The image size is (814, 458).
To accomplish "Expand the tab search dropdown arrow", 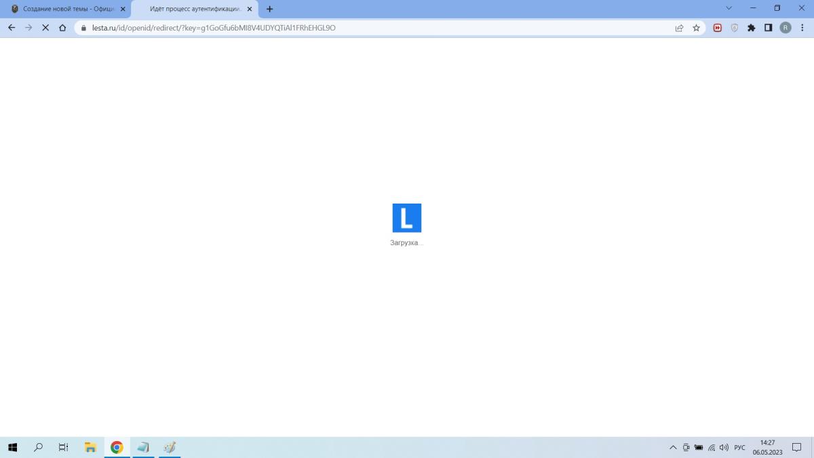I will point(729,8).
